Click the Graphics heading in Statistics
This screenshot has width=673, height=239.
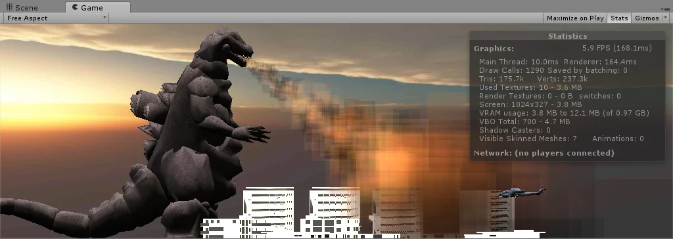click(494, 49)
